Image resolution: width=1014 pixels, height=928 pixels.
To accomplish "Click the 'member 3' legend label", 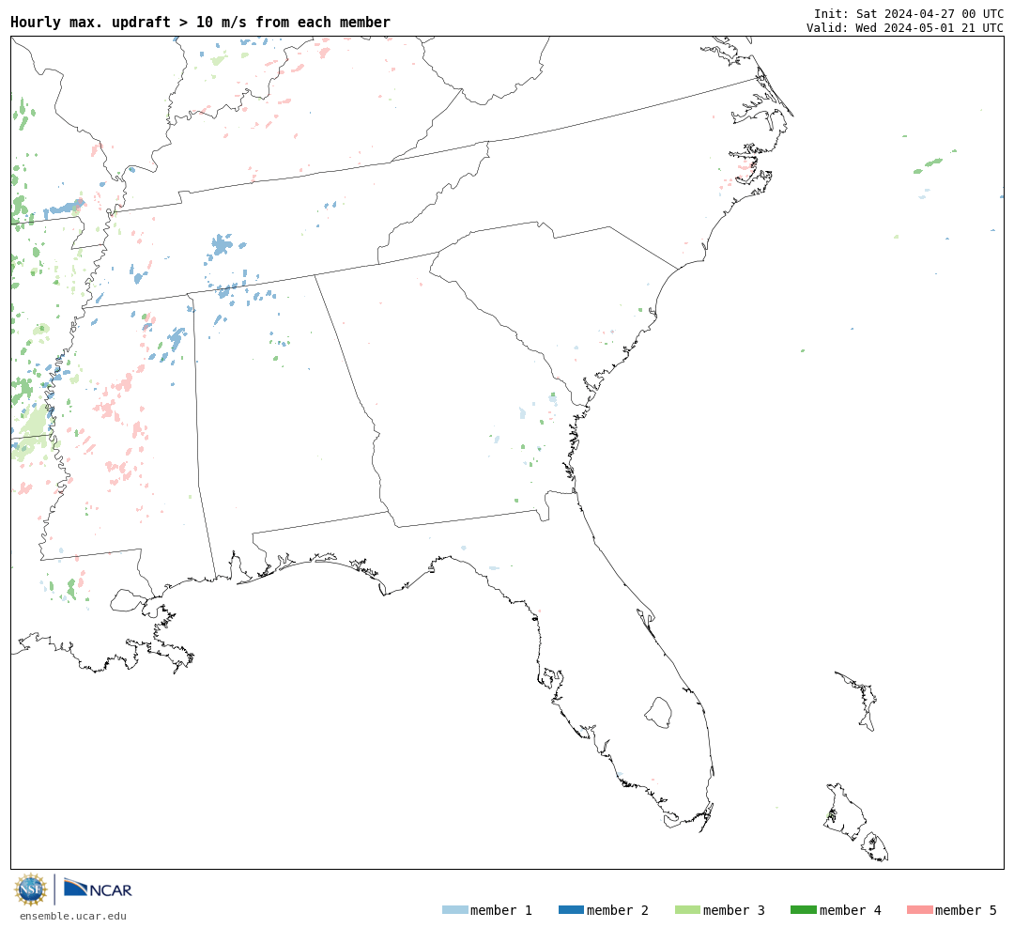I will (x=734, y=910).
